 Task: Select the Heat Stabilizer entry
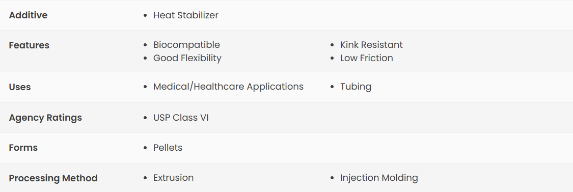(185, 15)
